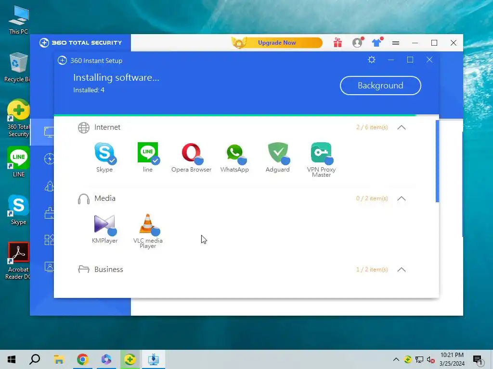The image size is (493, 369).
Task: Open the clock showing 10:21 PM
Action: coord(452,359)
